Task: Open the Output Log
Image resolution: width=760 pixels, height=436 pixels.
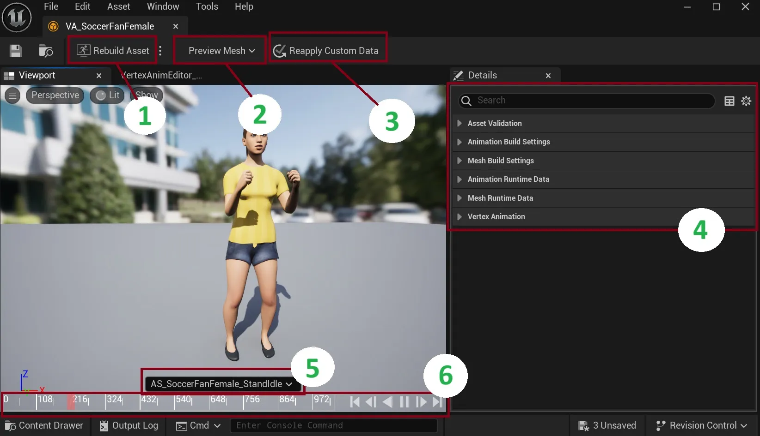Action: (x=128, y=425)
